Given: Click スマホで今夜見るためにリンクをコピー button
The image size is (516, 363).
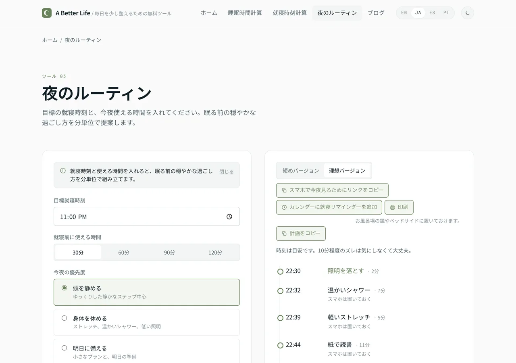Looking at the screenshot, I should (332, 190).
